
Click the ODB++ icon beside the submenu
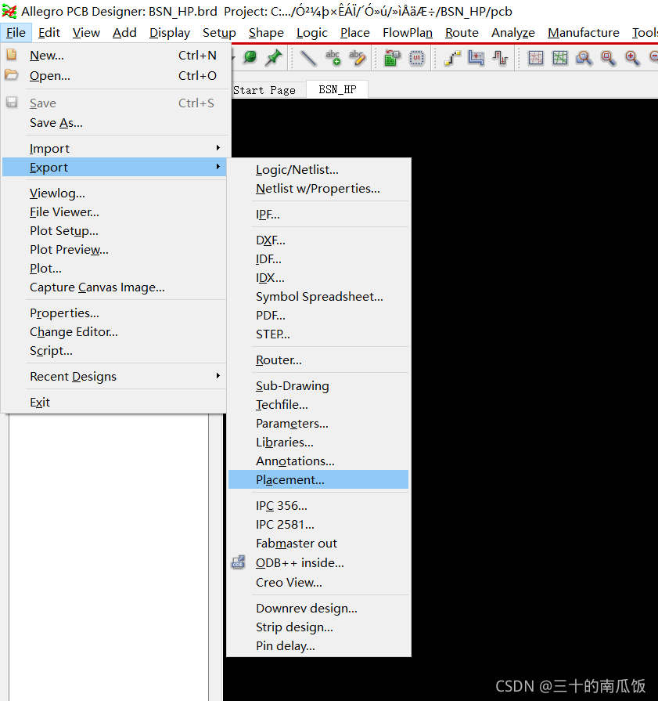[x=237, y=562]
